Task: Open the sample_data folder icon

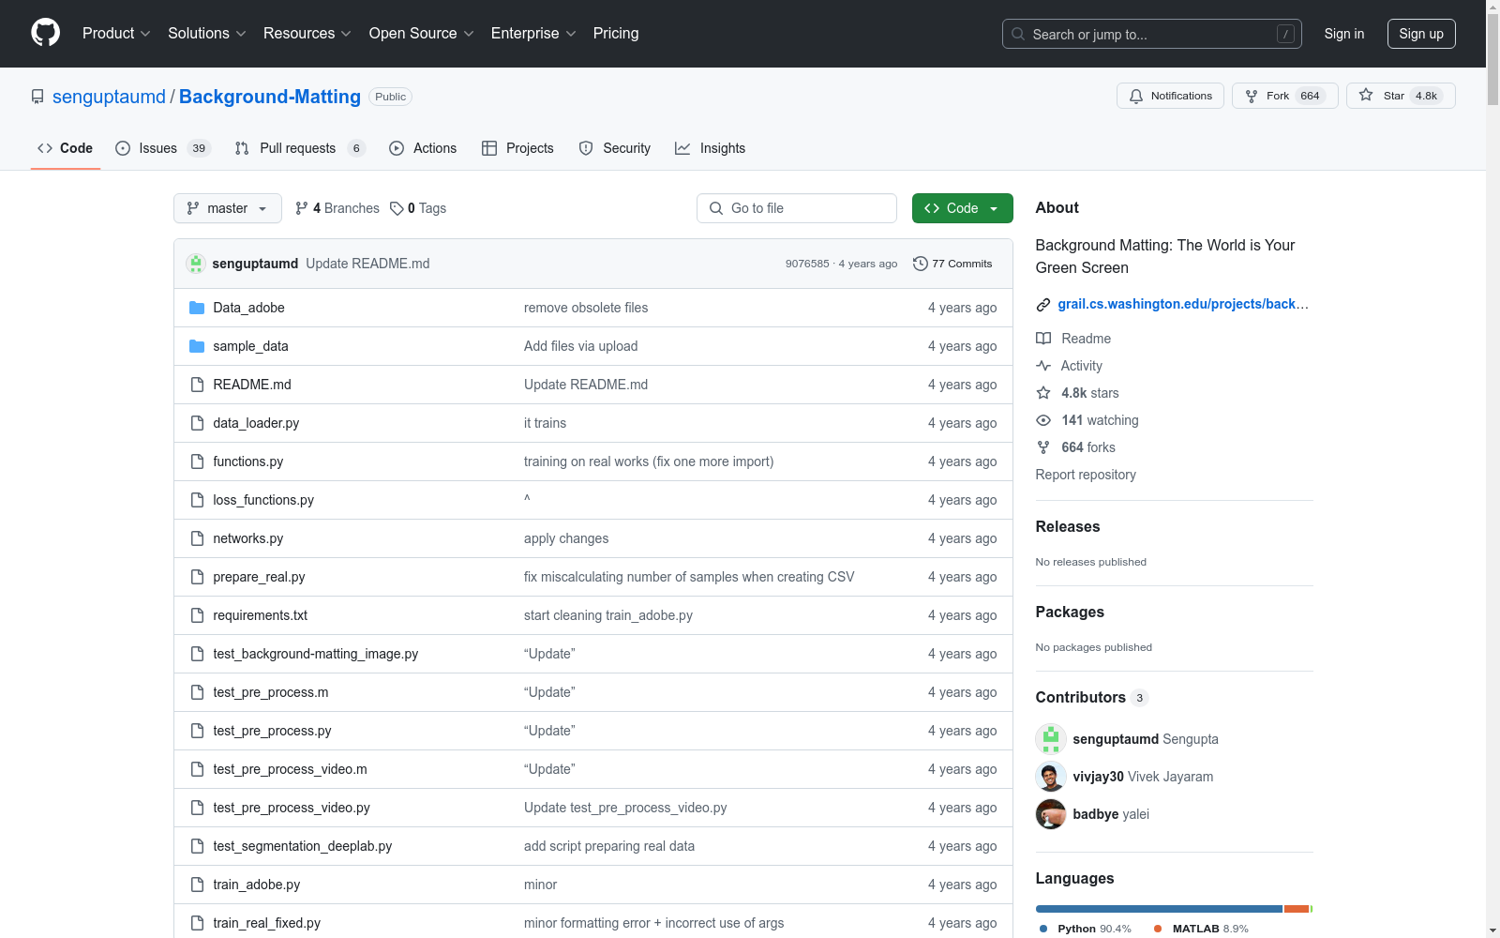Action: click(197, 346)
